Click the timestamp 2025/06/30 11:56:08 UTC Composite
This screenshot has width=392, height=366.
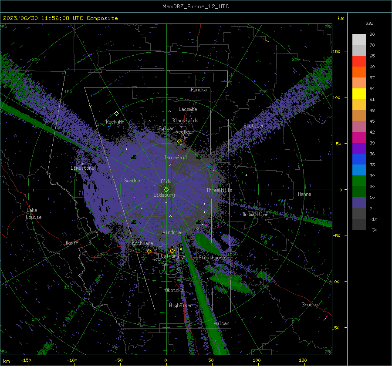click(x=60, y=18)
